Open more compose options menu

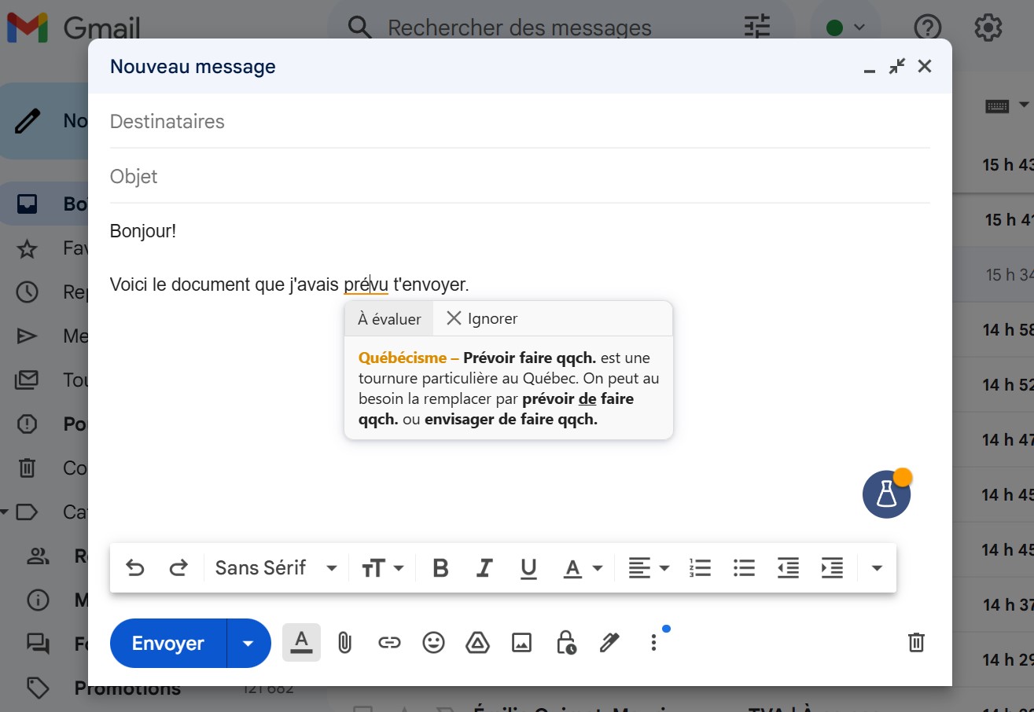653,643
